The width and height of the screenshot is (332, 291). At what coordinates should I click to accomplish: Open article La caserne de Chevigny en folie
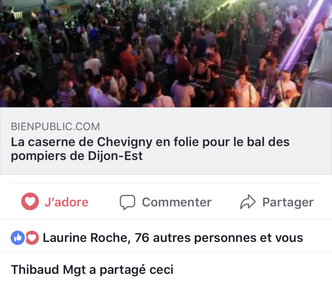tap(150, 149)
